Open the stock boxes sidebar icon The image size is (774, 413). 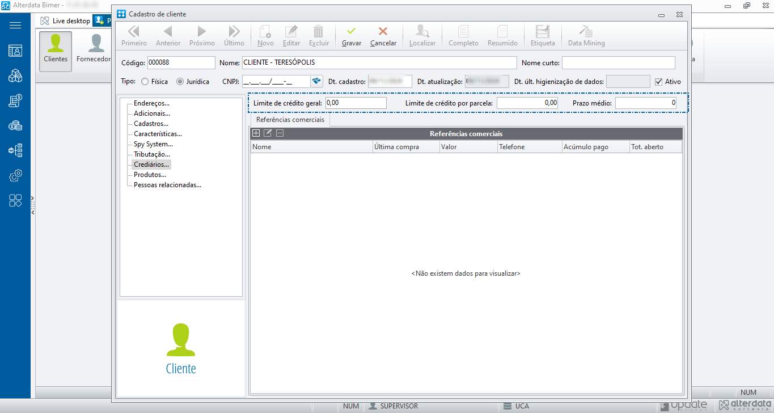[x=15, y=75]
